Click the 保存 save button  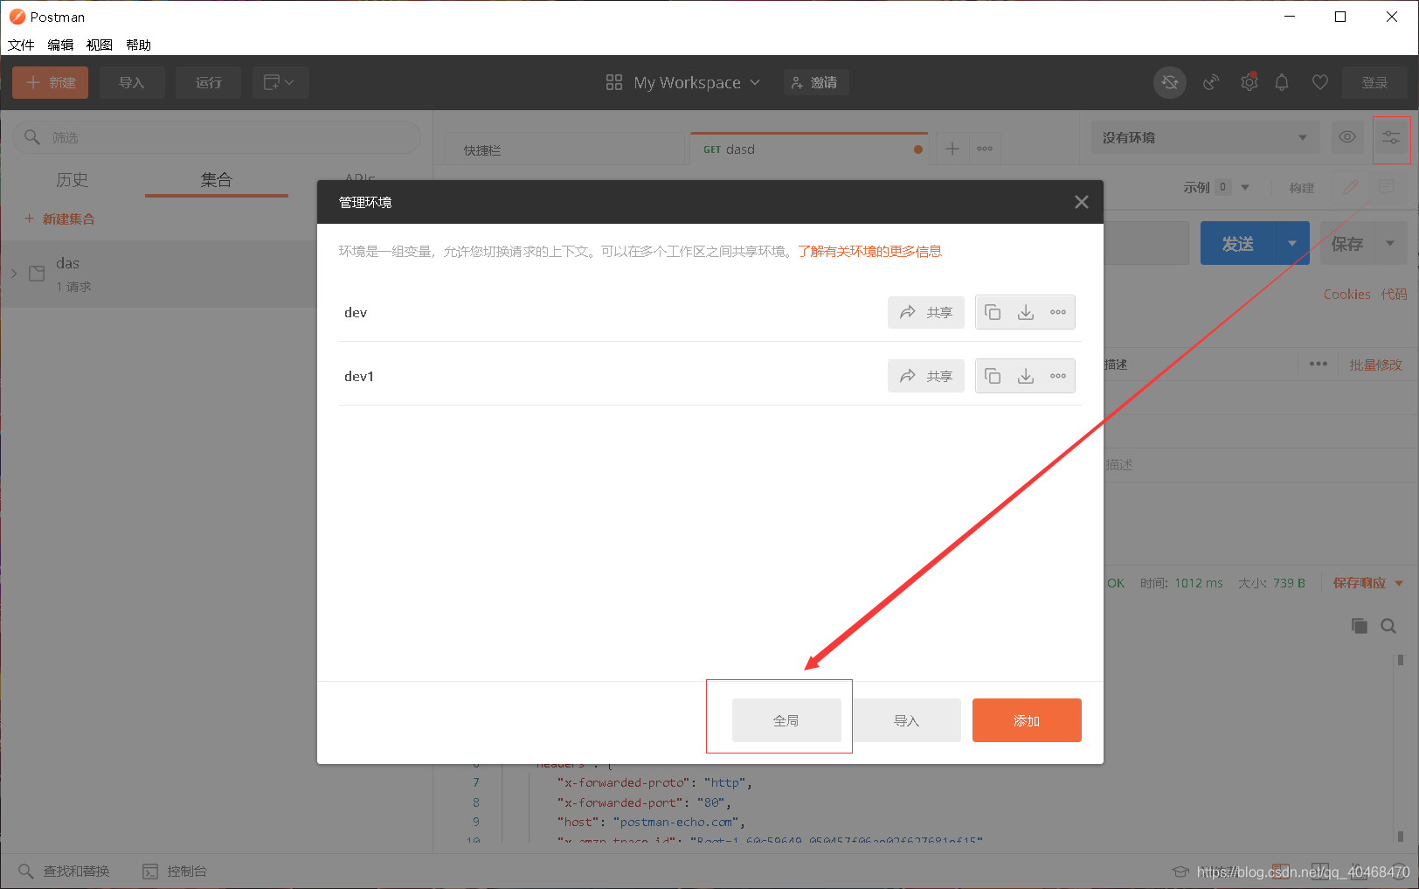tap(1347, 244)
